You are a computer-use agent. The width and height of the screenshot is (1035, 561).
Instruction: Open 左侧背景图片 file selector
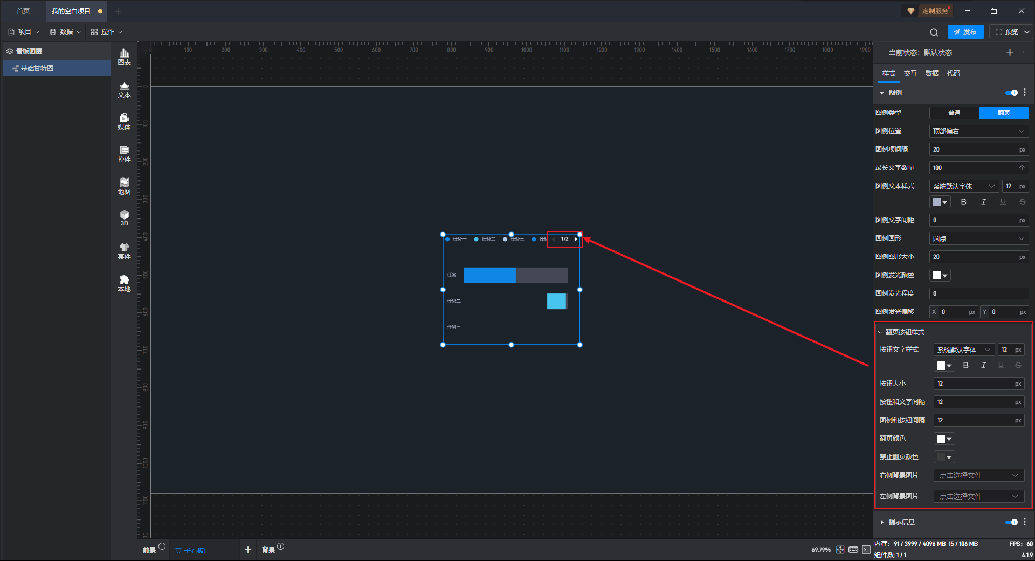pyautogui.click(x=979, y=496)
